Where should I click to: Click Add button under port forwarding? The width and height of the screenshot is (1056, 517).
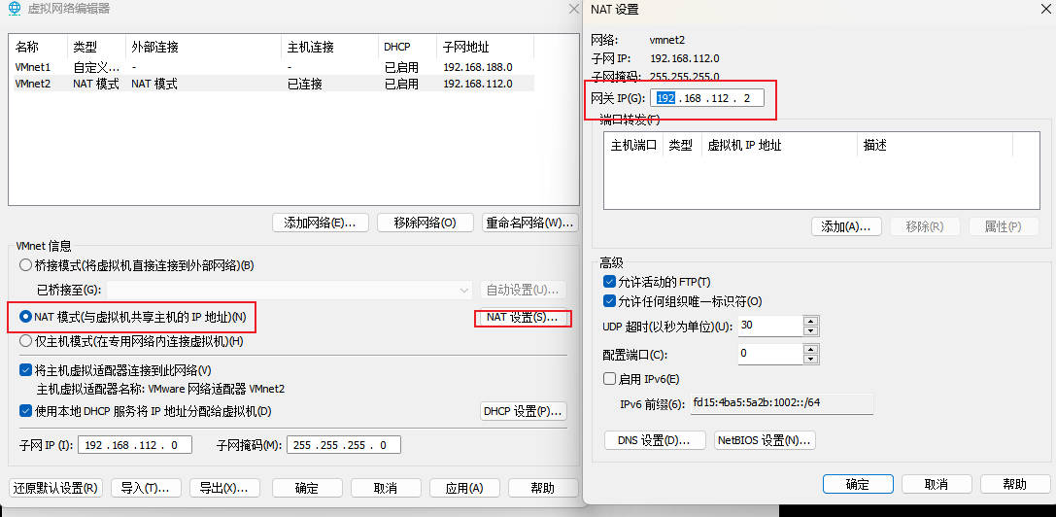(x=845, y=226)
